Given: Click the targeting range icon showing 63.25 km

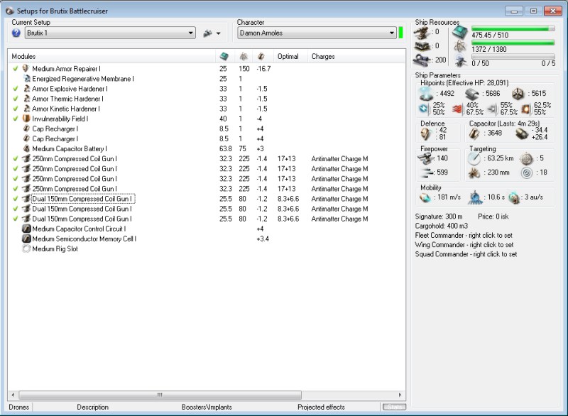Looking at the screenshot, I should tap(474, 158).
